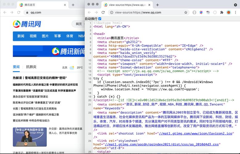Open article 不靠演技靠膳捧 流量明星
This screenshot has height=154, width=240.
(x=44, y=91)
